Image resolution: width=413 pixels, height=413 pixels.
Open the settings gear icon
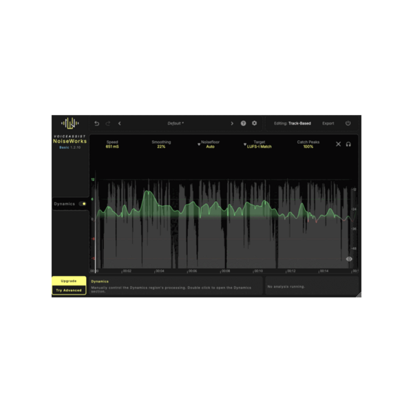click(x=254, y=123)
